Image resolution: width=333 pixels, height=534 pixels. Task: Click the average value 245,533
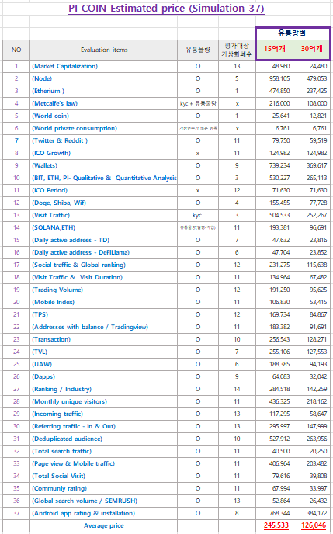pyautogui.click(x=276, y=526)
